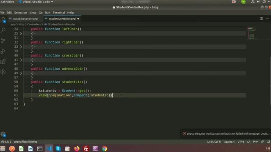Click the unsaved dot on StudentController.php tab

[x=78, y=19]
